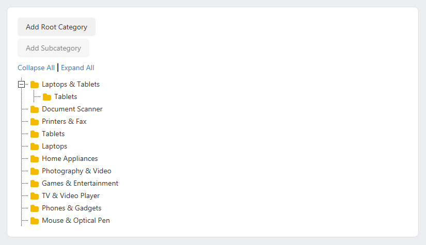Viewport: 426px width, 245px height.
Task: Click the Document Scanner folder icon
Action: point(35,109)
